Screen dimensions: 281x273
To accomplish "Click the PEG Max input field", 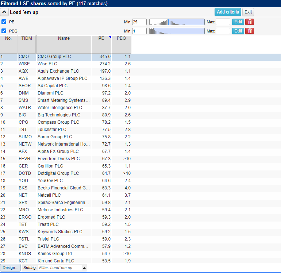I will [x=223, y=31].
